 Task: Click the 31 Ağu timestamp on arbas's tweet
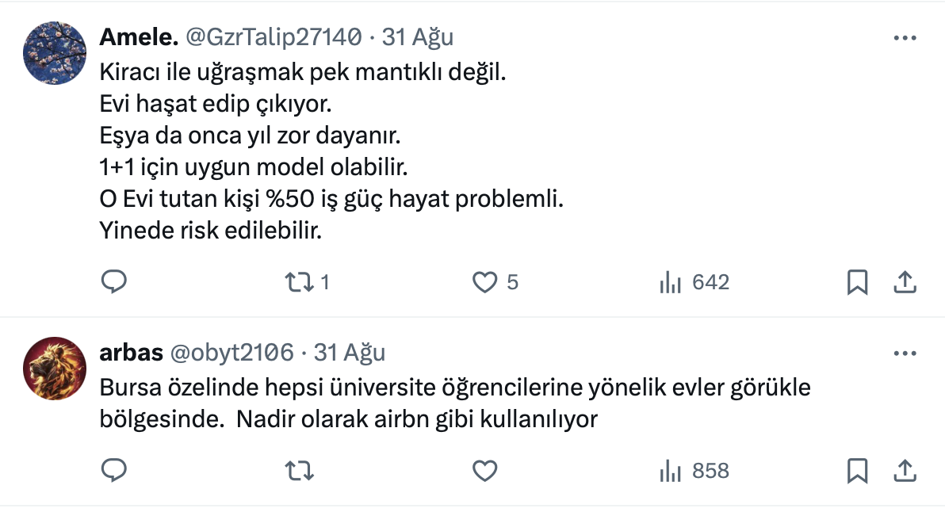click(x=350, y=352)
